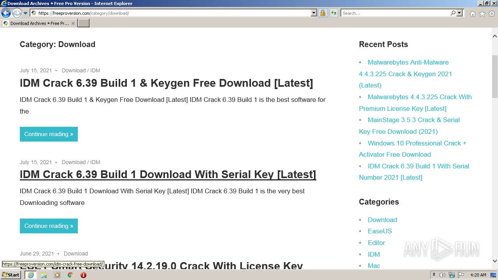
Task: Select the IDM category in sidebar
Action: (374, 254)
